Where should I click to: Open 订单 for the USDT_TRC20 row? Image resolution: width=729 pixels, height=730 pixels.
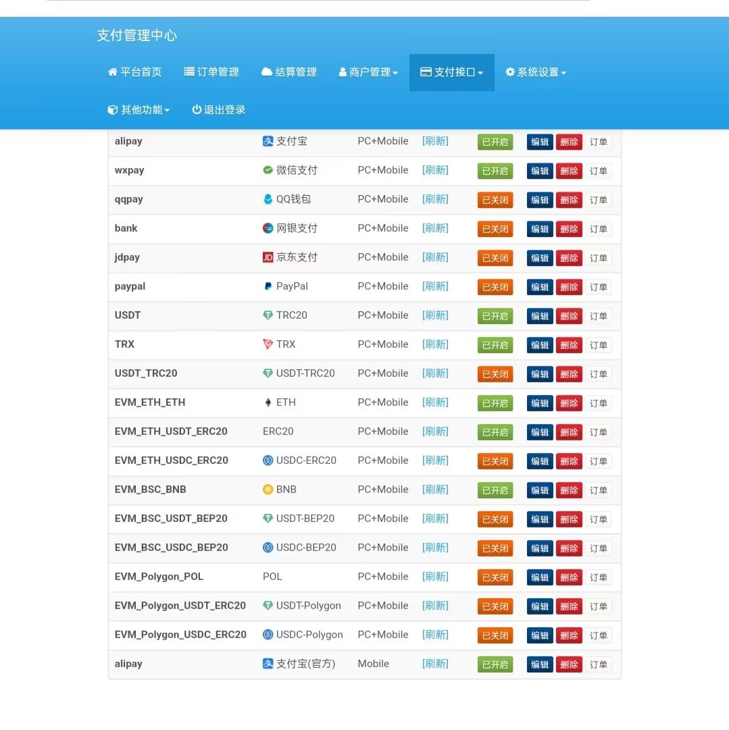point(598,374)
